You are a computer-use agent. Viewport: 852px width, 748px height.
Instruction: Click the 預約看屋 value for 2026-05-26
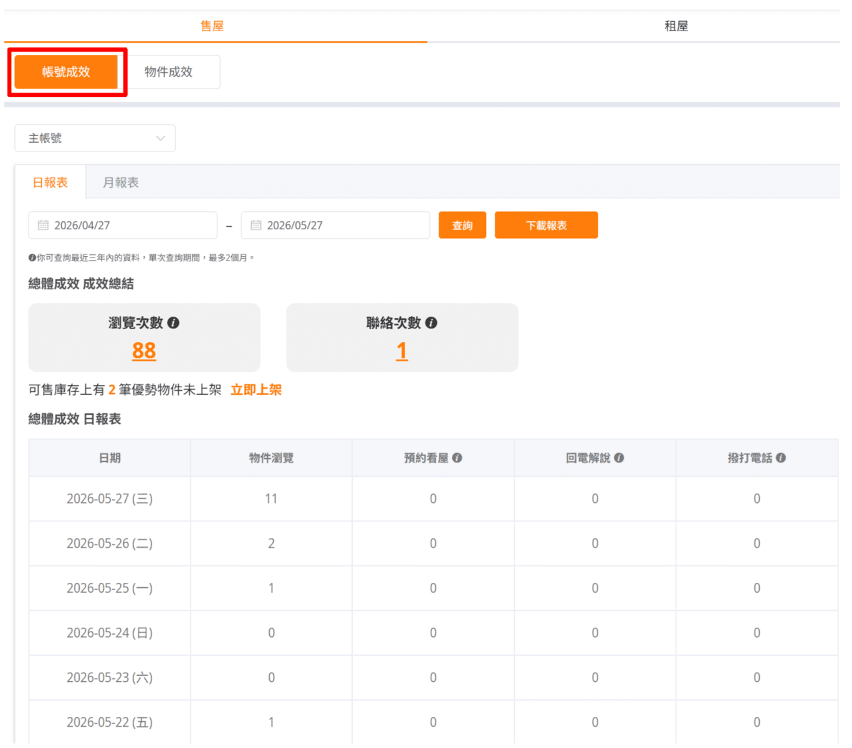[433, 544]
